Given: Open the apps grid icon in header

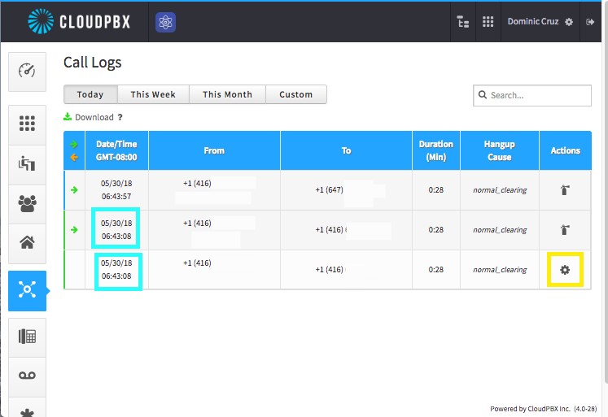Looking at the screenshot, I should (488, 22).
